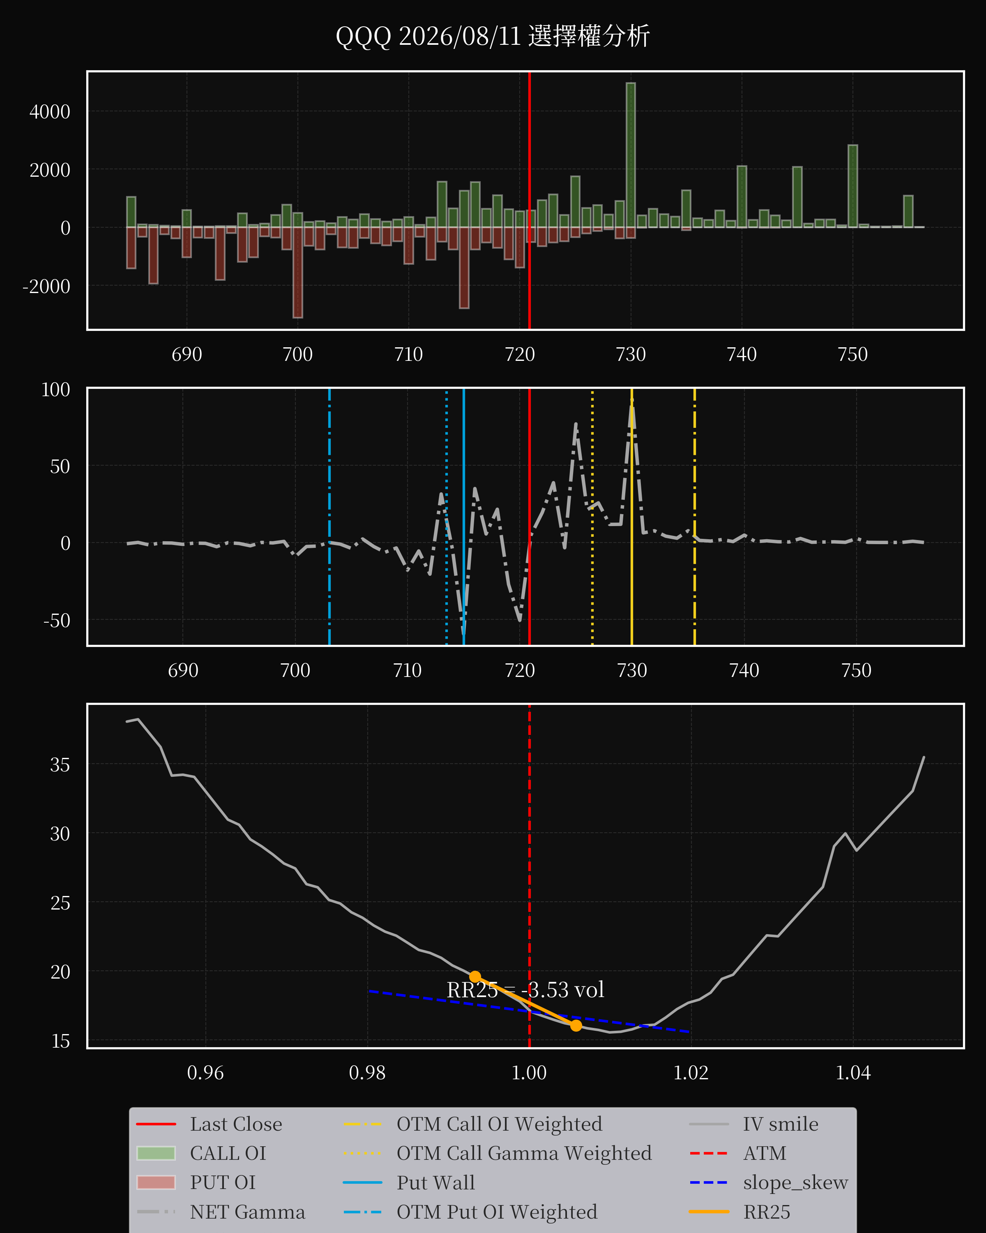This screenshot has height=1233, width=986.
Task: Click the "RR25 = -3.53 vol" annotation
Action: [x=525, y=990]
